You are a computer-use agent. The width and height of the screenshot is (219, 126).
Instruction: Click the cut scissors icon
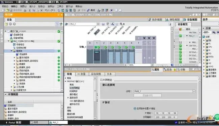pos(30,10)
